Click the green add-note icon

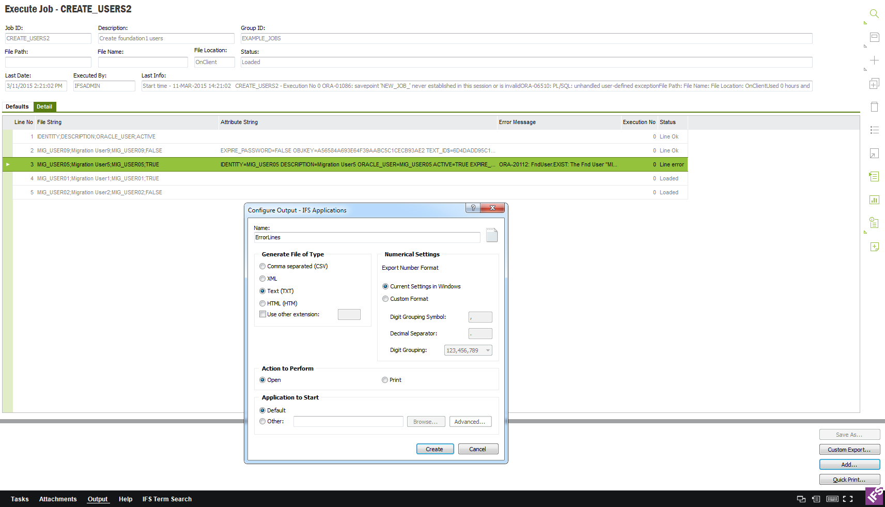874,247
